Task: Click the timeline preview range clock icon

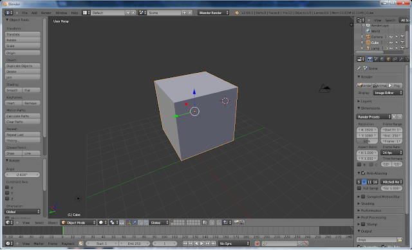Action: coord(81,244)
